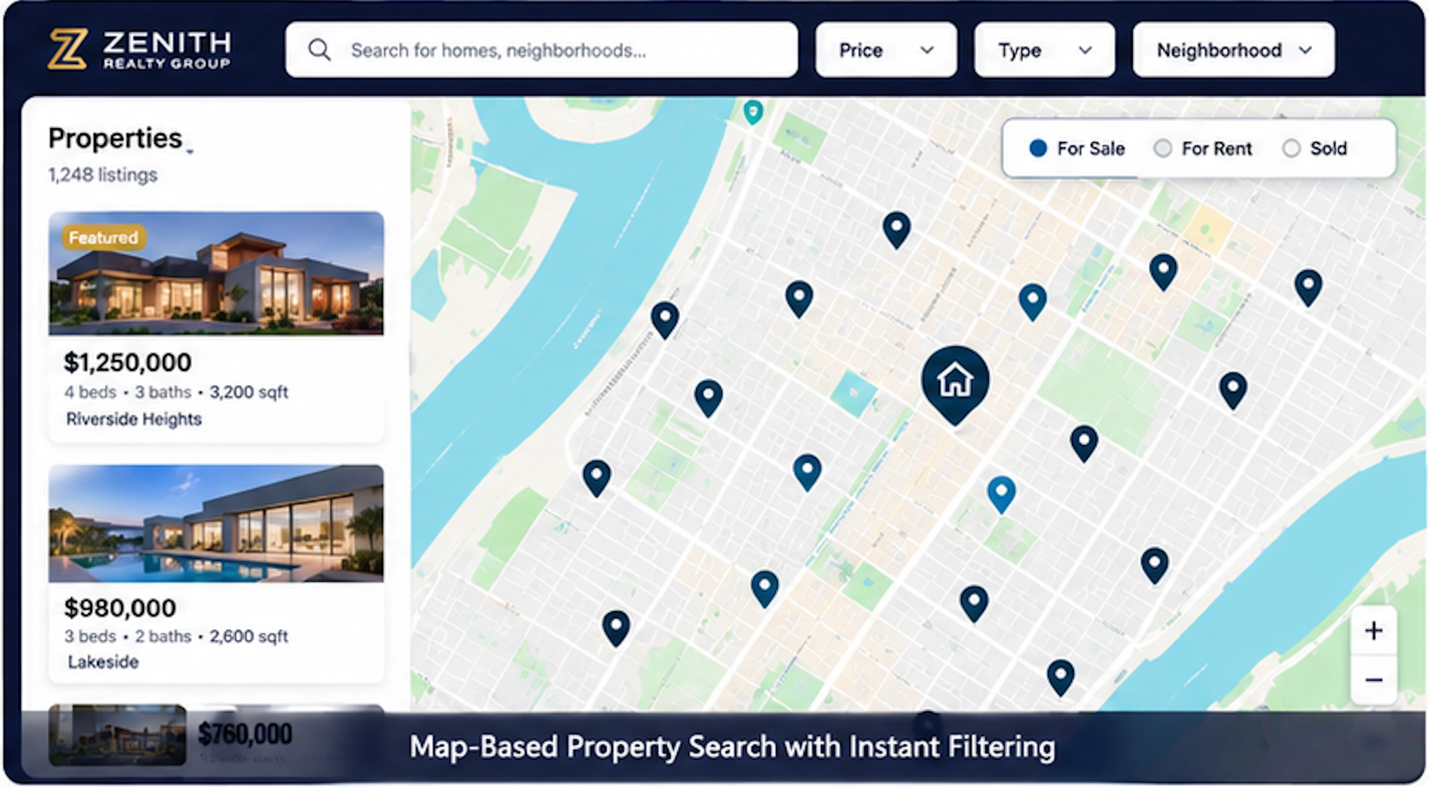Open the $760,000 listing thumbnail
The image size is (1429, 787).
tap(117, 734)
